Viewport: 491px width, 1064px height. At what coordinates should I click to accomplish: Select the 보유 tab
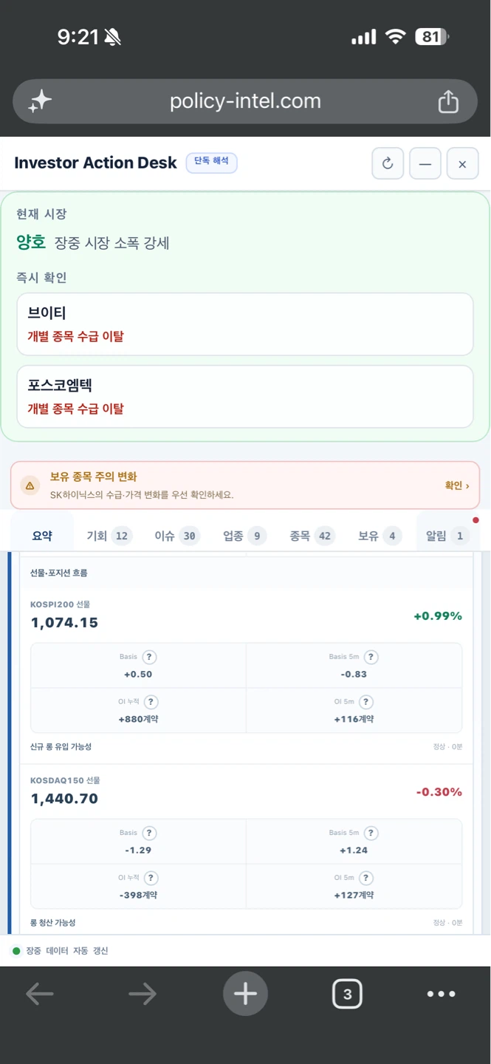tap(380, 536)
